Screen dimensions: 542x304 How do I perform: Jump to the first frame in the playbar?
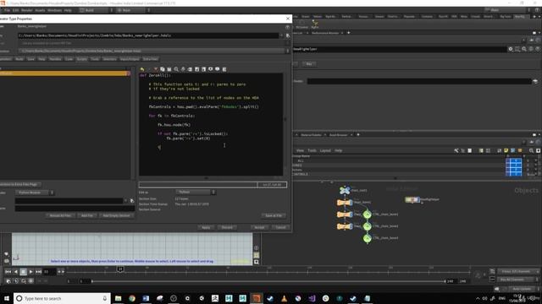pos(8,272)
